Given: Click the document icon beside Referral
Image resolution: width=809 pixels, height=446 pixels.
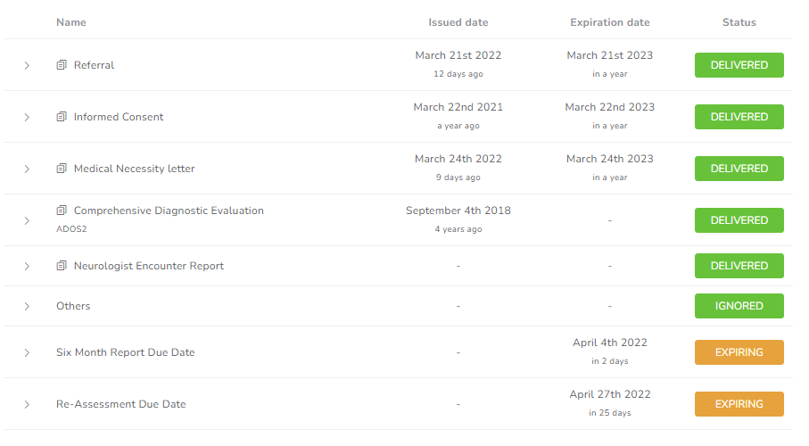Looking at the screenshot, I should (62, 65).
